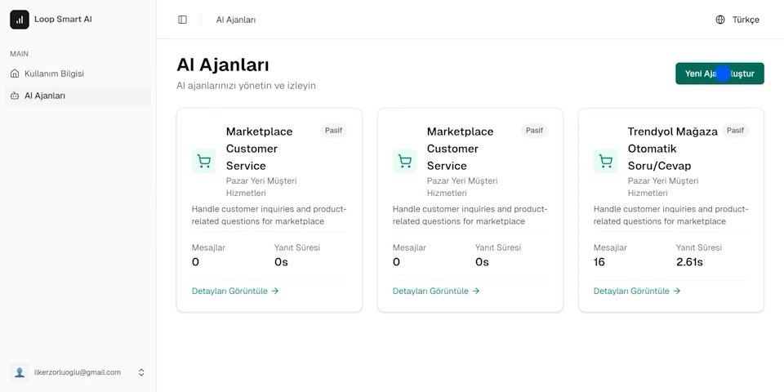Image resolution: width=784 pixels, height=392 pixels.
Task: Click Pasif badge on first Marketplace card
Action: 333,131
